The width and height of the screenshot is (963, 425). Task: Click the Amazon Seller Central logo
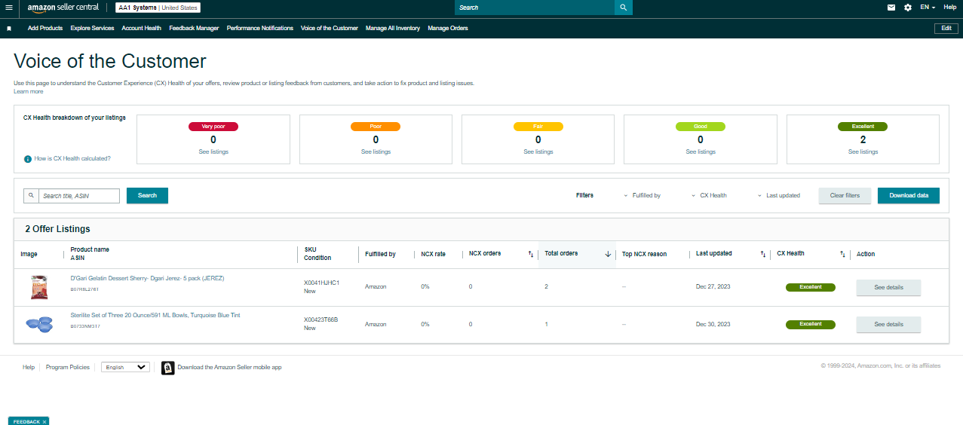[x=63, y=8]
